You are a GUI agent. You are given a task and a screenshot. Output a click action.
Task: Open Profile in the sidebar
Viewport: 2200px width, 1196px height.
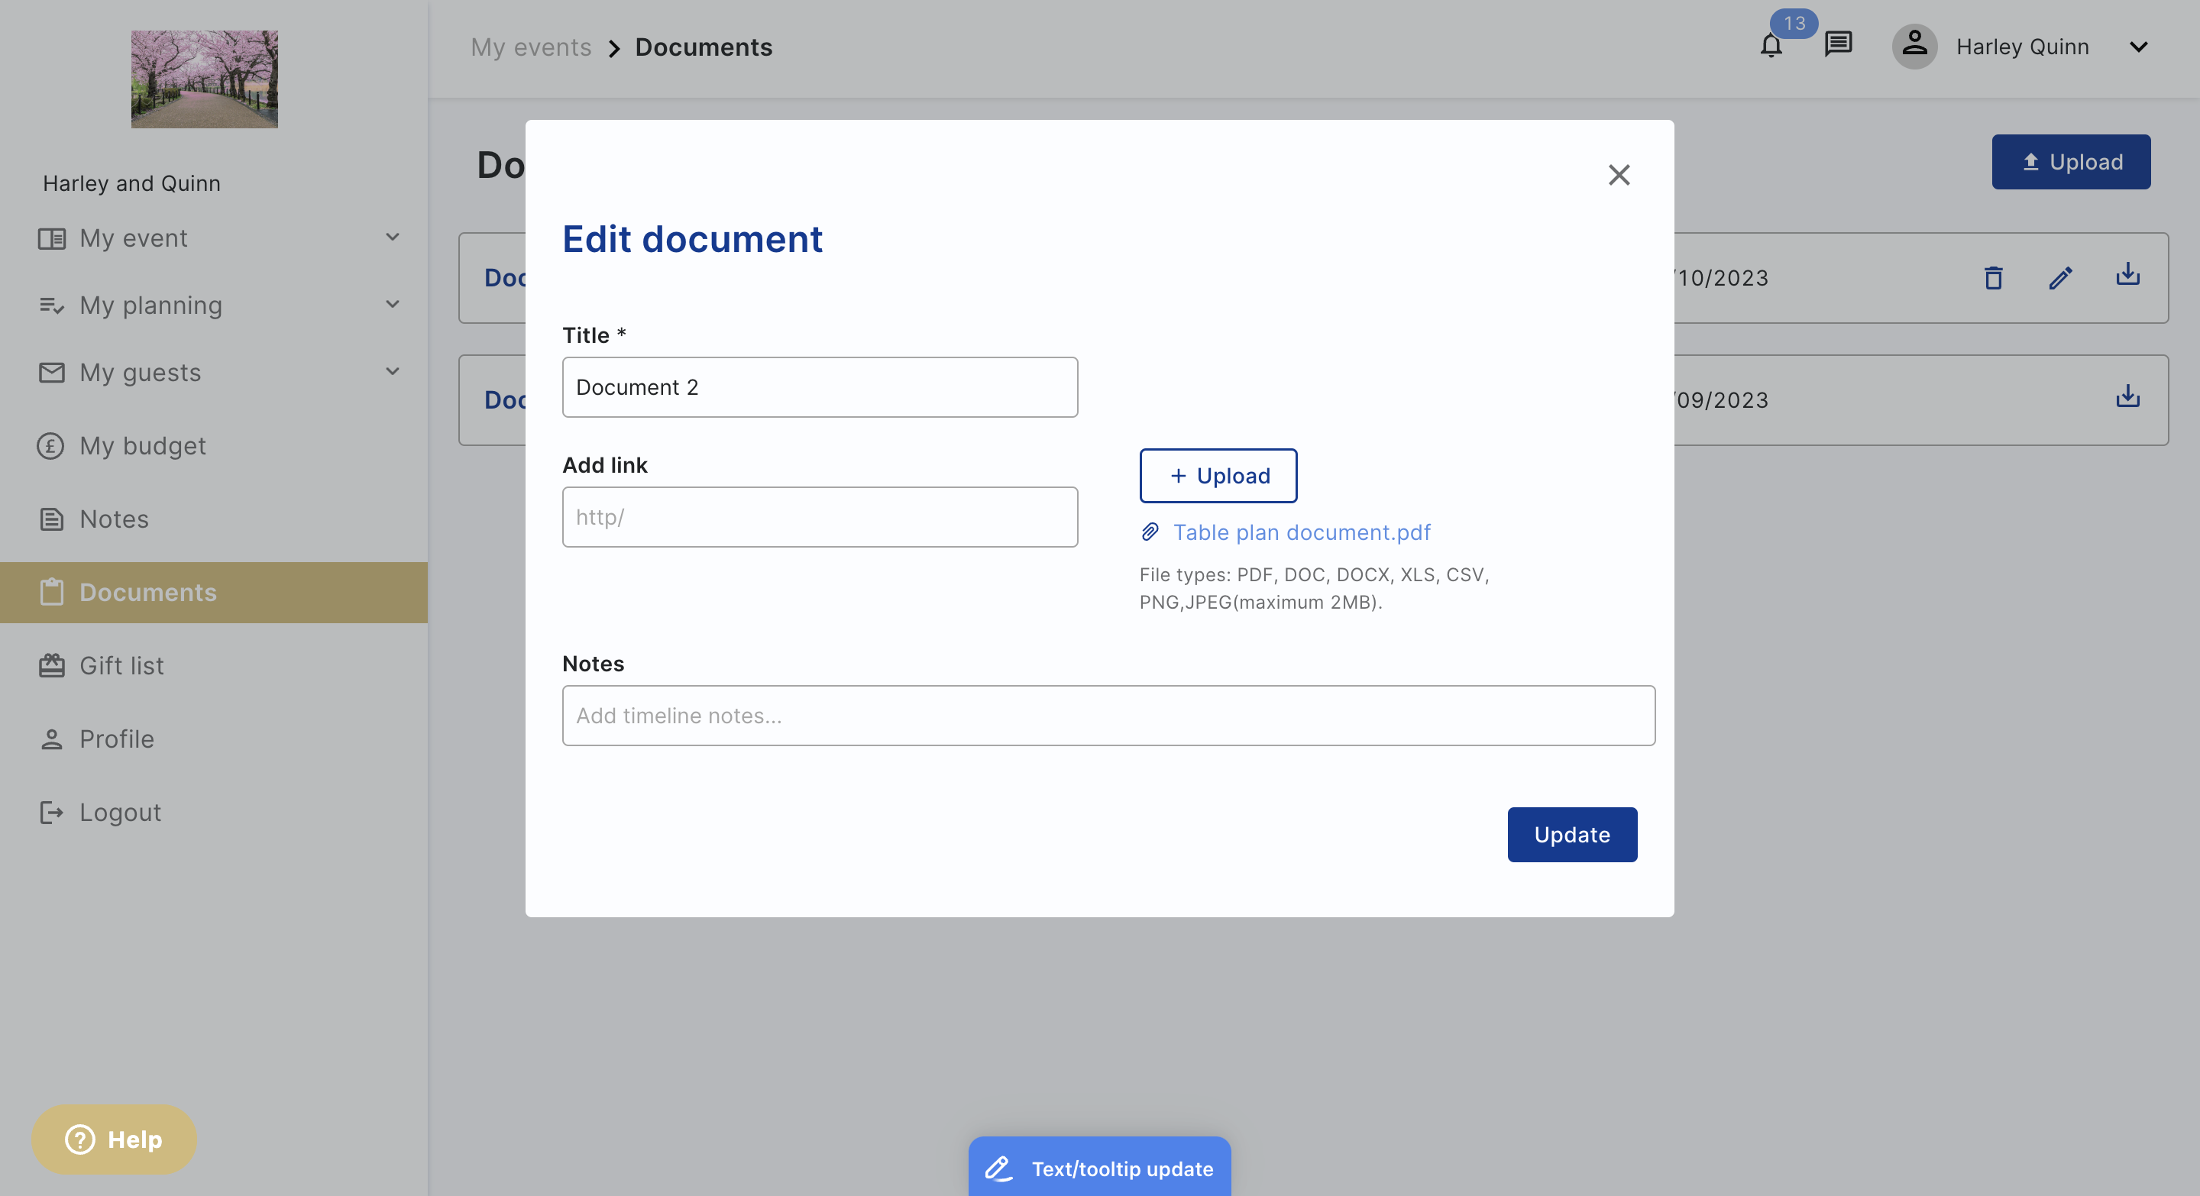(x=214, y=739)
